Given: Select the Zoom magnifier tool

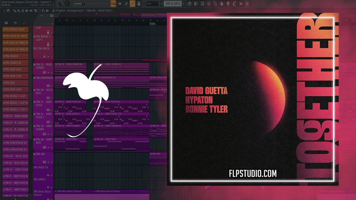Looking at the screenshot, I should pyautogui.click(x=43, y=11).
